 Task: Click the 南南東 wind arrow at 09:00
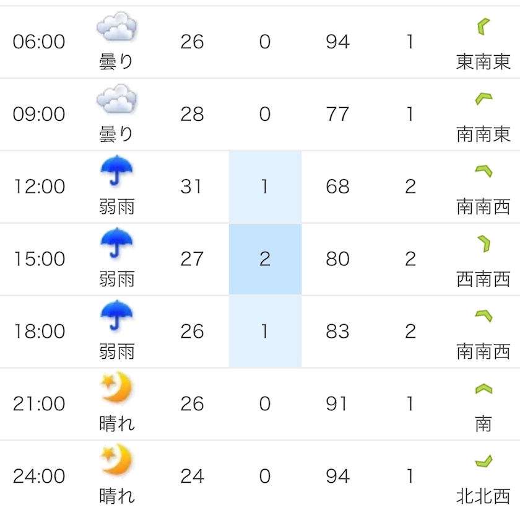483,98
